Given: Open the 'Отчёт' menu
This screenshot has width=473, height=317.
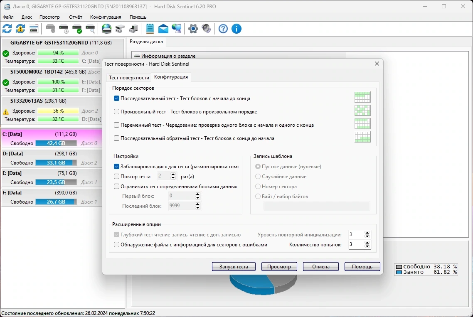Looking at the screenshot, I should 75,17.
